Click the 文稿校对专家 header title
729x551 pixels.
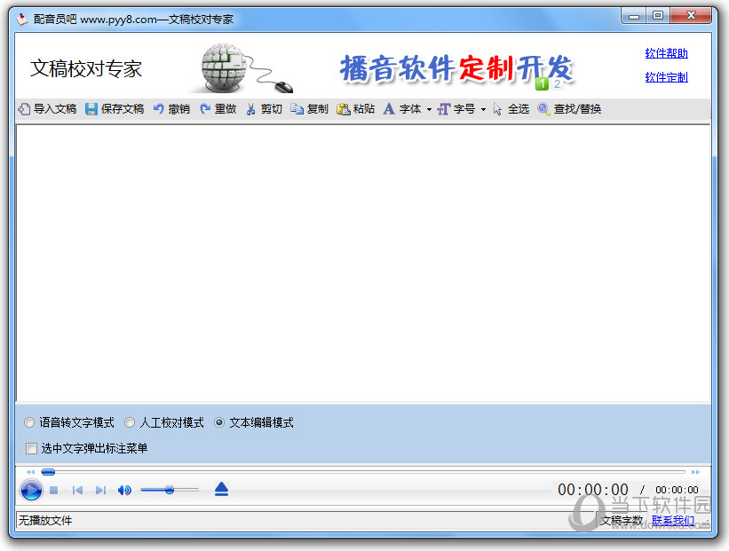[x=86, y=68]
